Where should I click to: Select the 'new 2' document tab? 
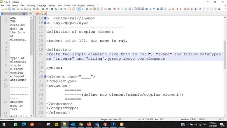click(x=41, y=14)
